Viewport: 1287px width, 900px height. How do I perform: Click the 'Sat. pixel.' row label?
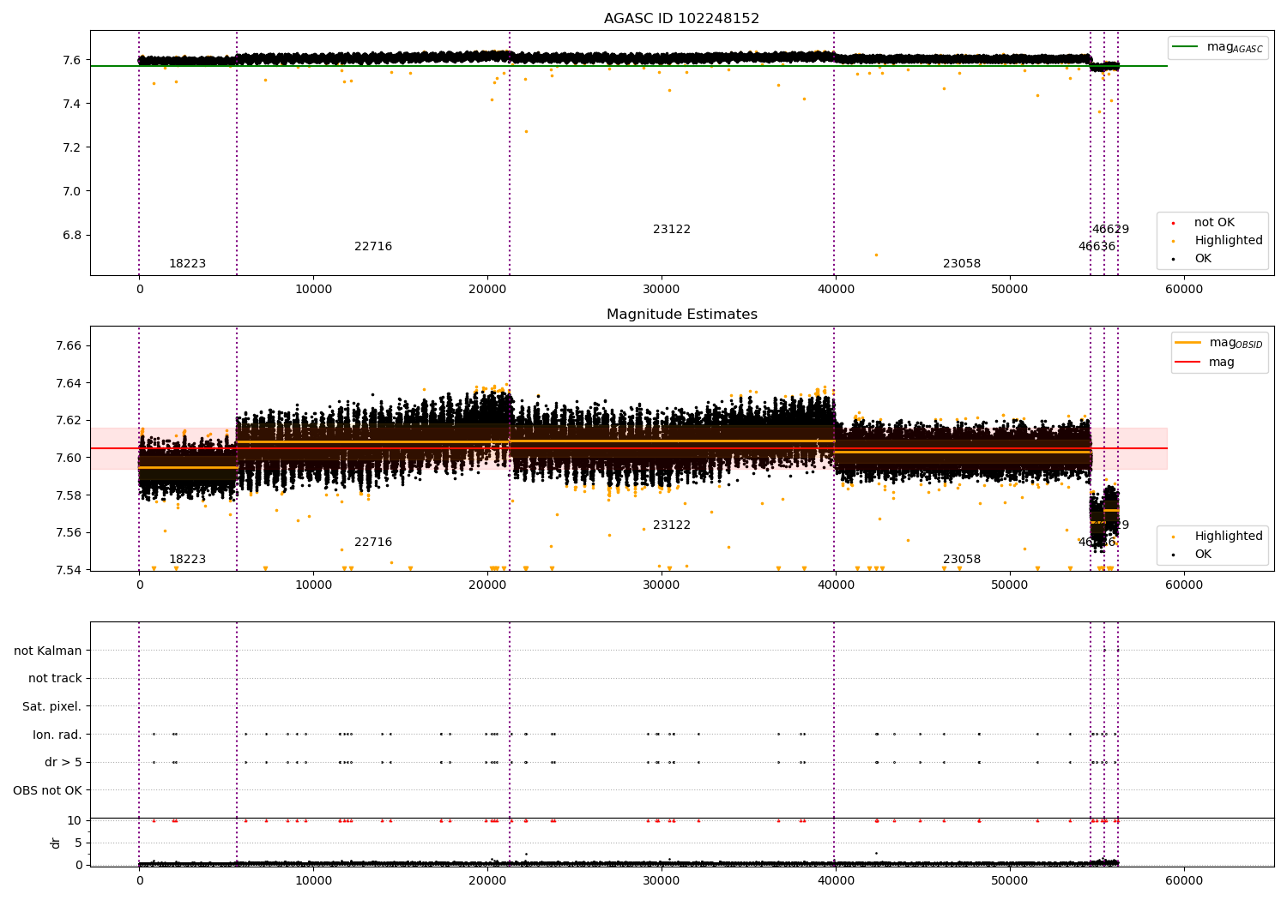[52, 706]
